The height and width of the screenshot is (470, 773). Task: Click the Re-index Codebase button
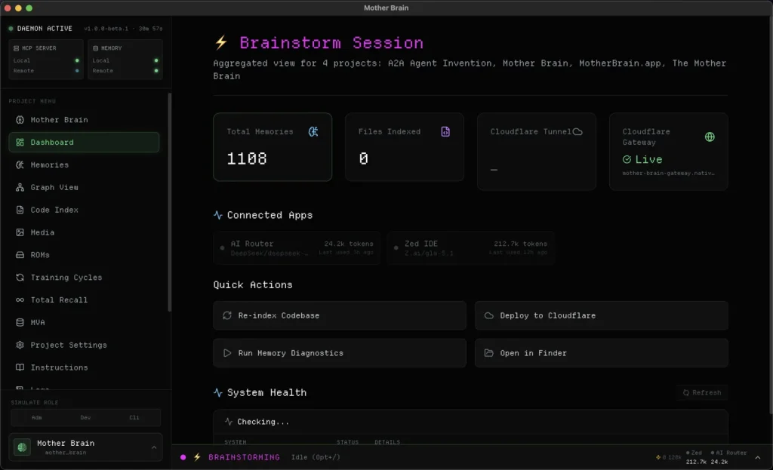[340, 315]
